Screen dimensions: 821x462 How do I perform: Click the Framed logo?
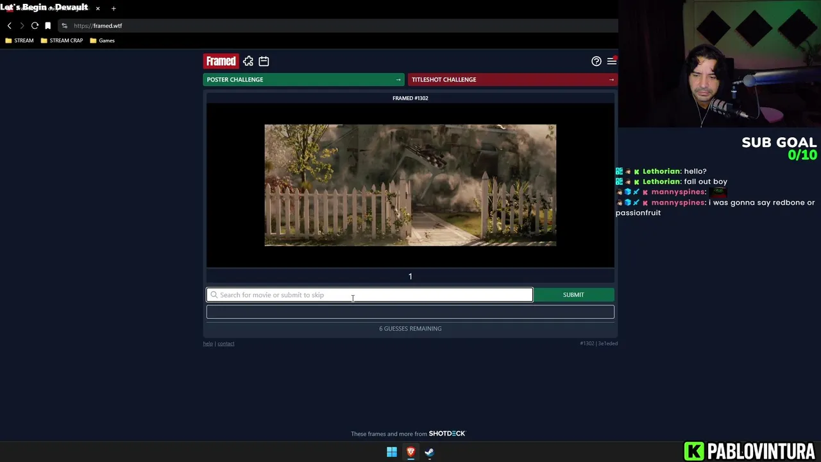(221, 61)
